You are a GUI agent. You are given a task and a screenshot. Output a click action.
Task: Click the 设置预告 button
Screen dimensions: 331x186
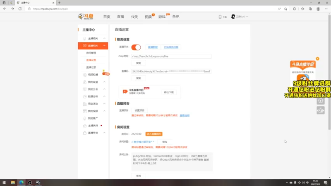tap(139, 110)
